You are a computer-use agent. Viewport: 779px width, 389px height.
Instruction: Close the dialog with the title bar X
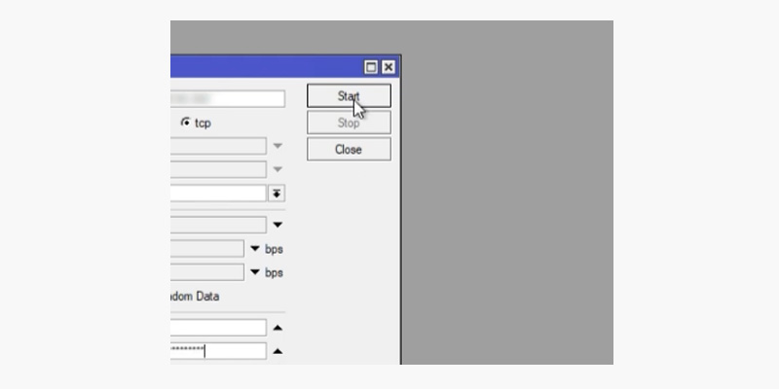coord(388,67)
